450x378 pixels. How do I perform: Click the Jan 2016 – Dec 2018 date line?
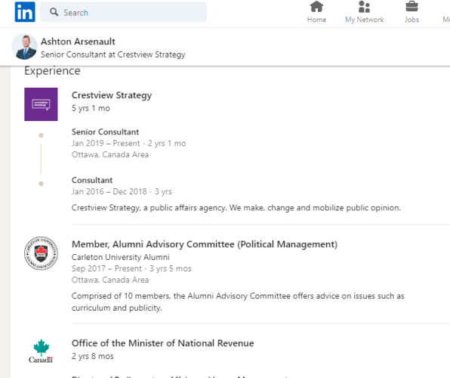click(122, 191)
